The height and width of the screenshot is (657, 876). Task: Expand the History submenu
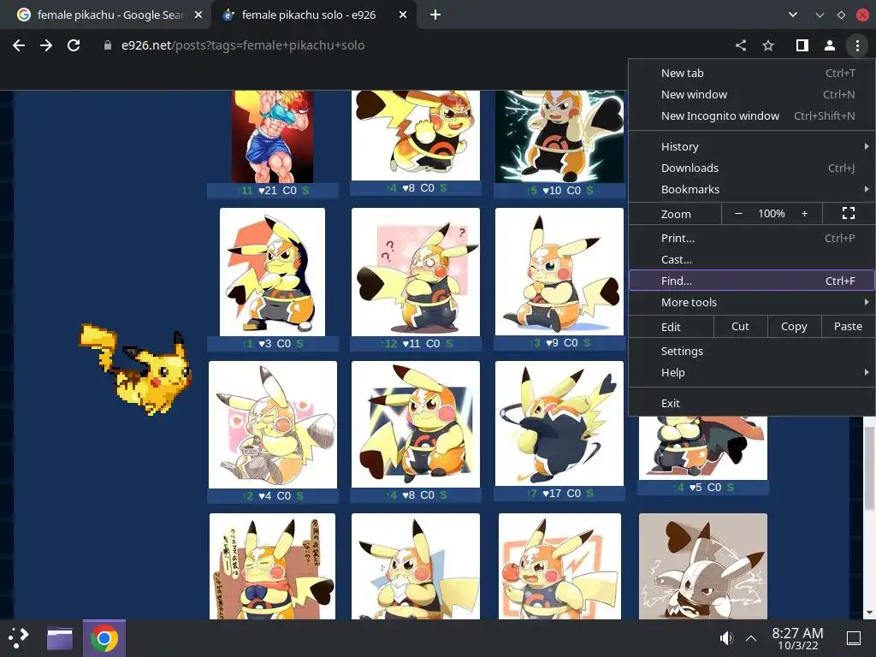[x=752, y=146]
